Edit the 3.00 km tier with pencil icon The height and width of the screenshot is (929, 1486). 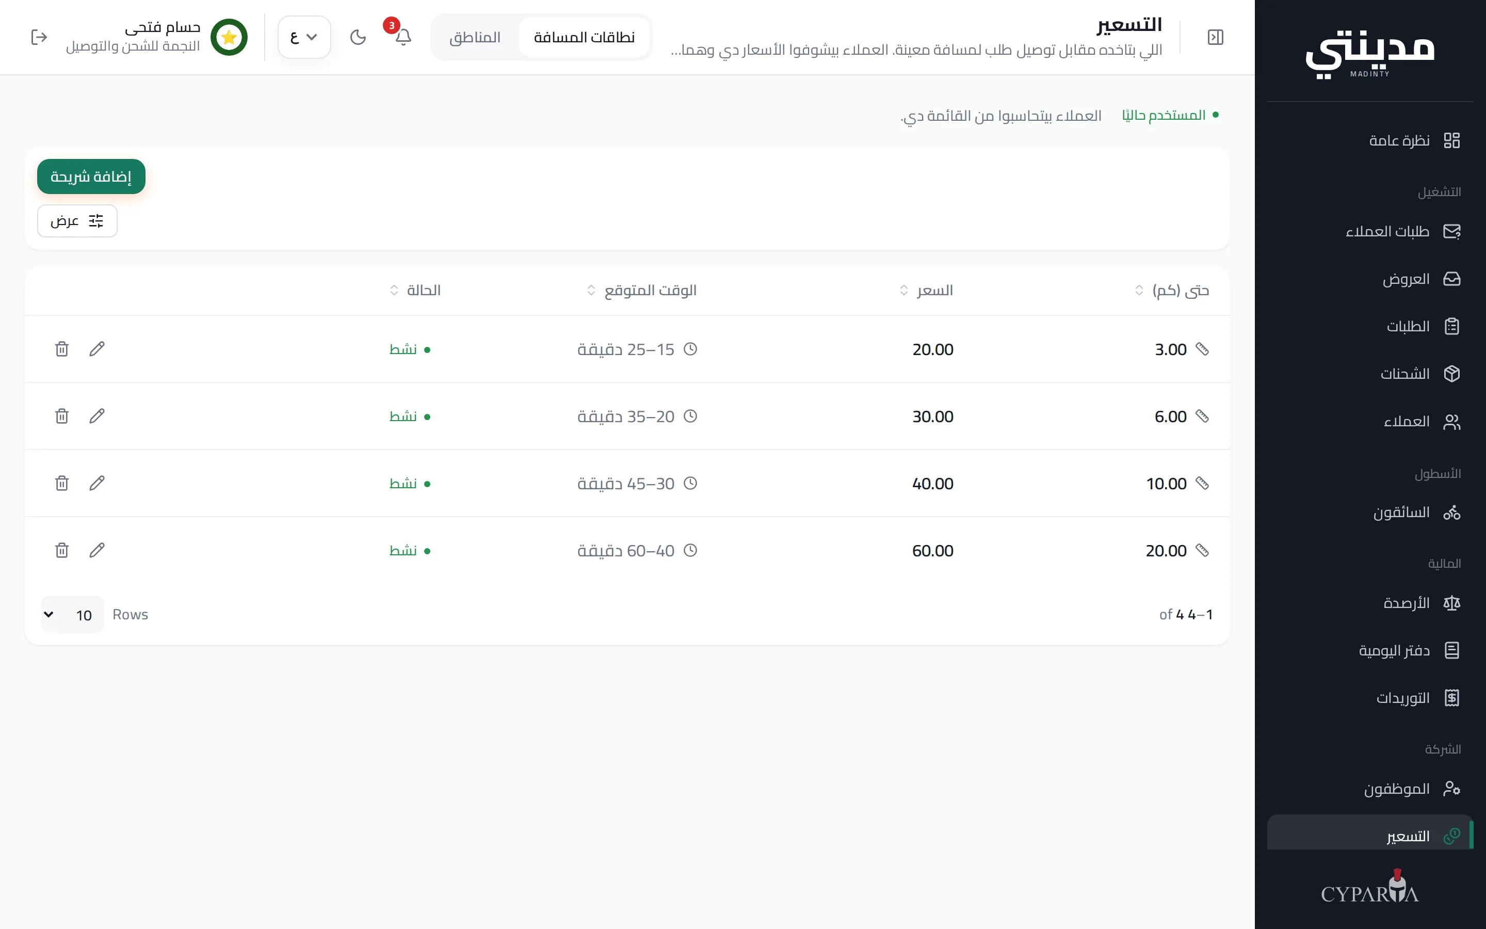(x=97, y=349)
